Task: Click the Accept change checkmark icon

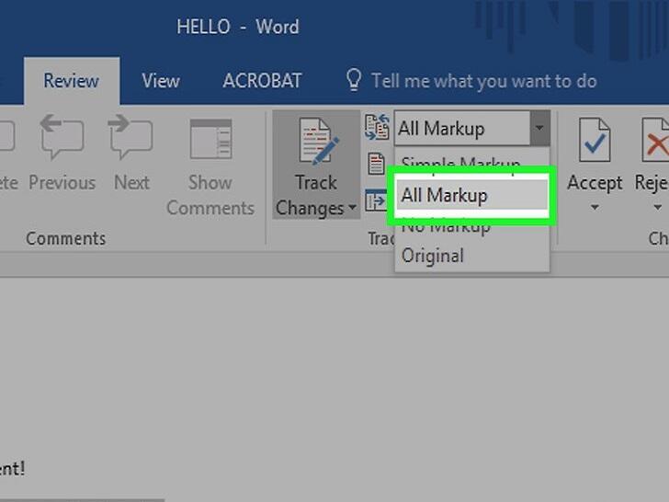Action: point(595,140)
